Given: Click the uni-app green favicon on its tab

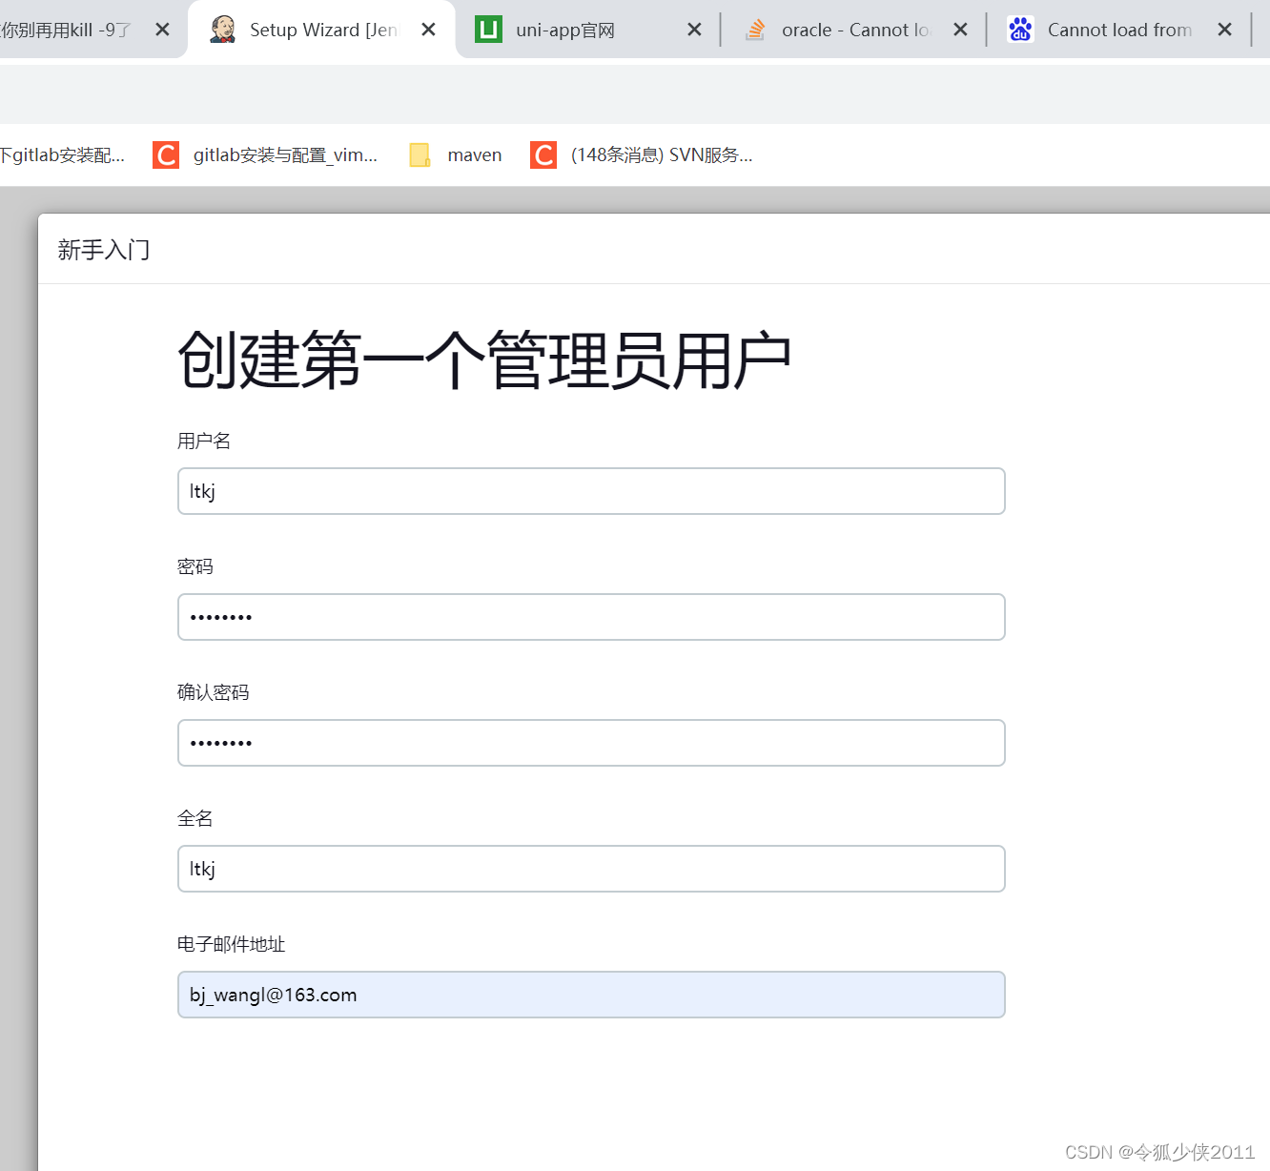Looking at the screenshot, I should (x=488, y=30).
